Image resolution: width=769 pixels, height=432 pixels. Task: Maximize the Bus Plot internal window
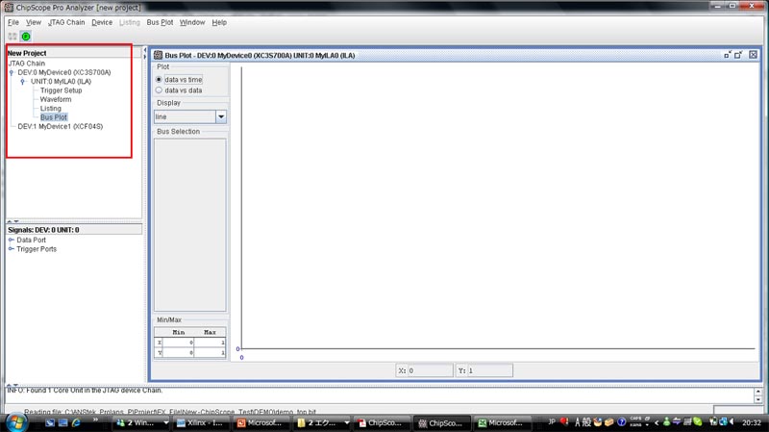[738, 55]
